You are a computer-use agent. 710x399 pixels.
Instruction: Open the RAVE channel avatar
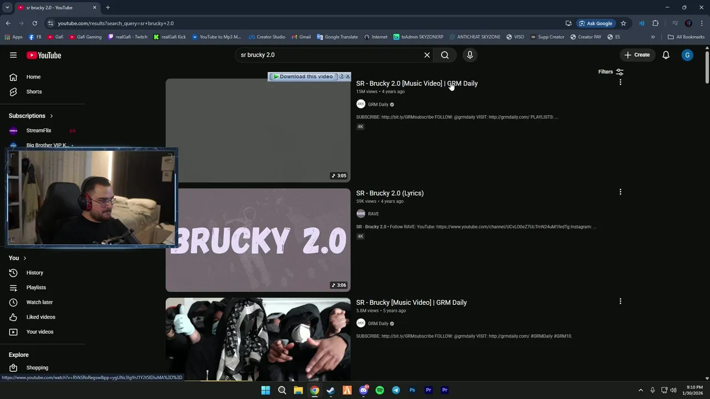click(361, 213)
